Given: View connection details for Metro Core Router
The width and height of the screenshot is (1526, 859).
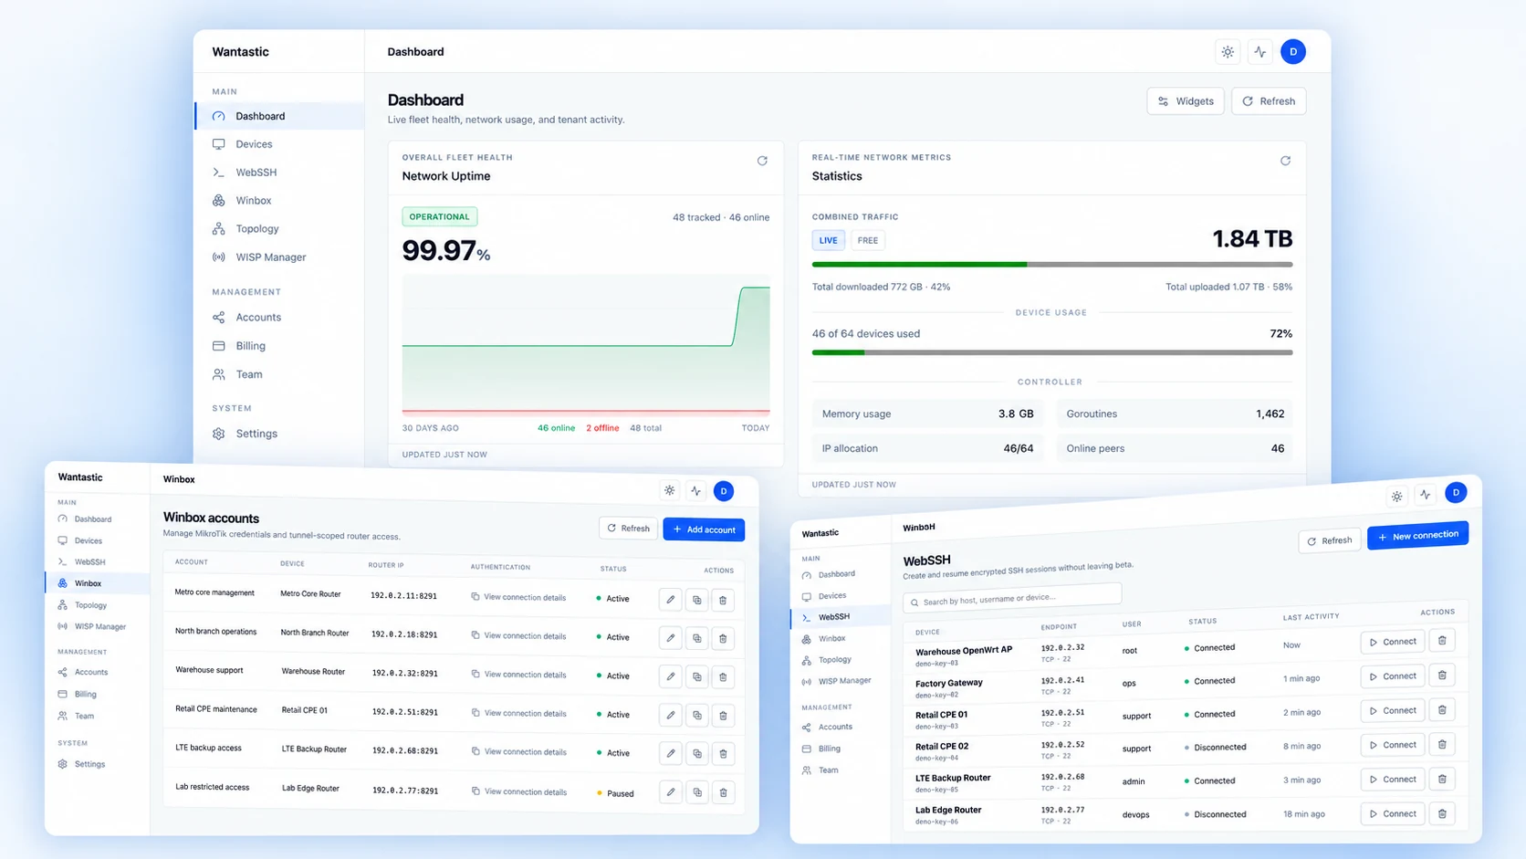Looking at the screenshot, I should pyautogui.click(x=518, y=598).
